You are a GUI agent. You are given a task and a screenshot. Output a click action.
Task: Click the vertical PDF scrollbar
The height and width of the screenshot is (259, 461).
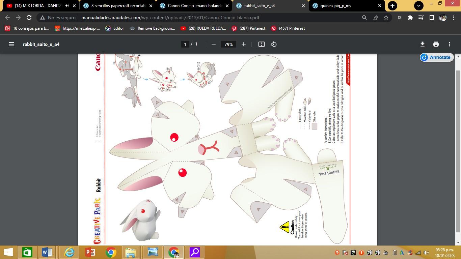click(458, 151)
